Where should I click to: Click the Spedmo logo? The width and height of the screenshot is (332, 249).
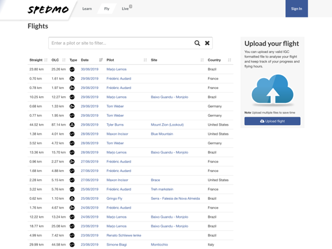pos(48,10)
